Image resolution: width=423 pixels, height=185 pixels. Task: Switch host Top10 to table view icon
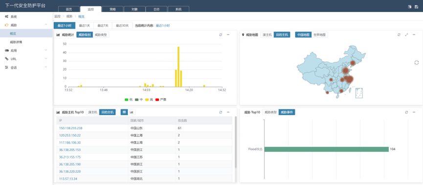(x=124, y=112)
